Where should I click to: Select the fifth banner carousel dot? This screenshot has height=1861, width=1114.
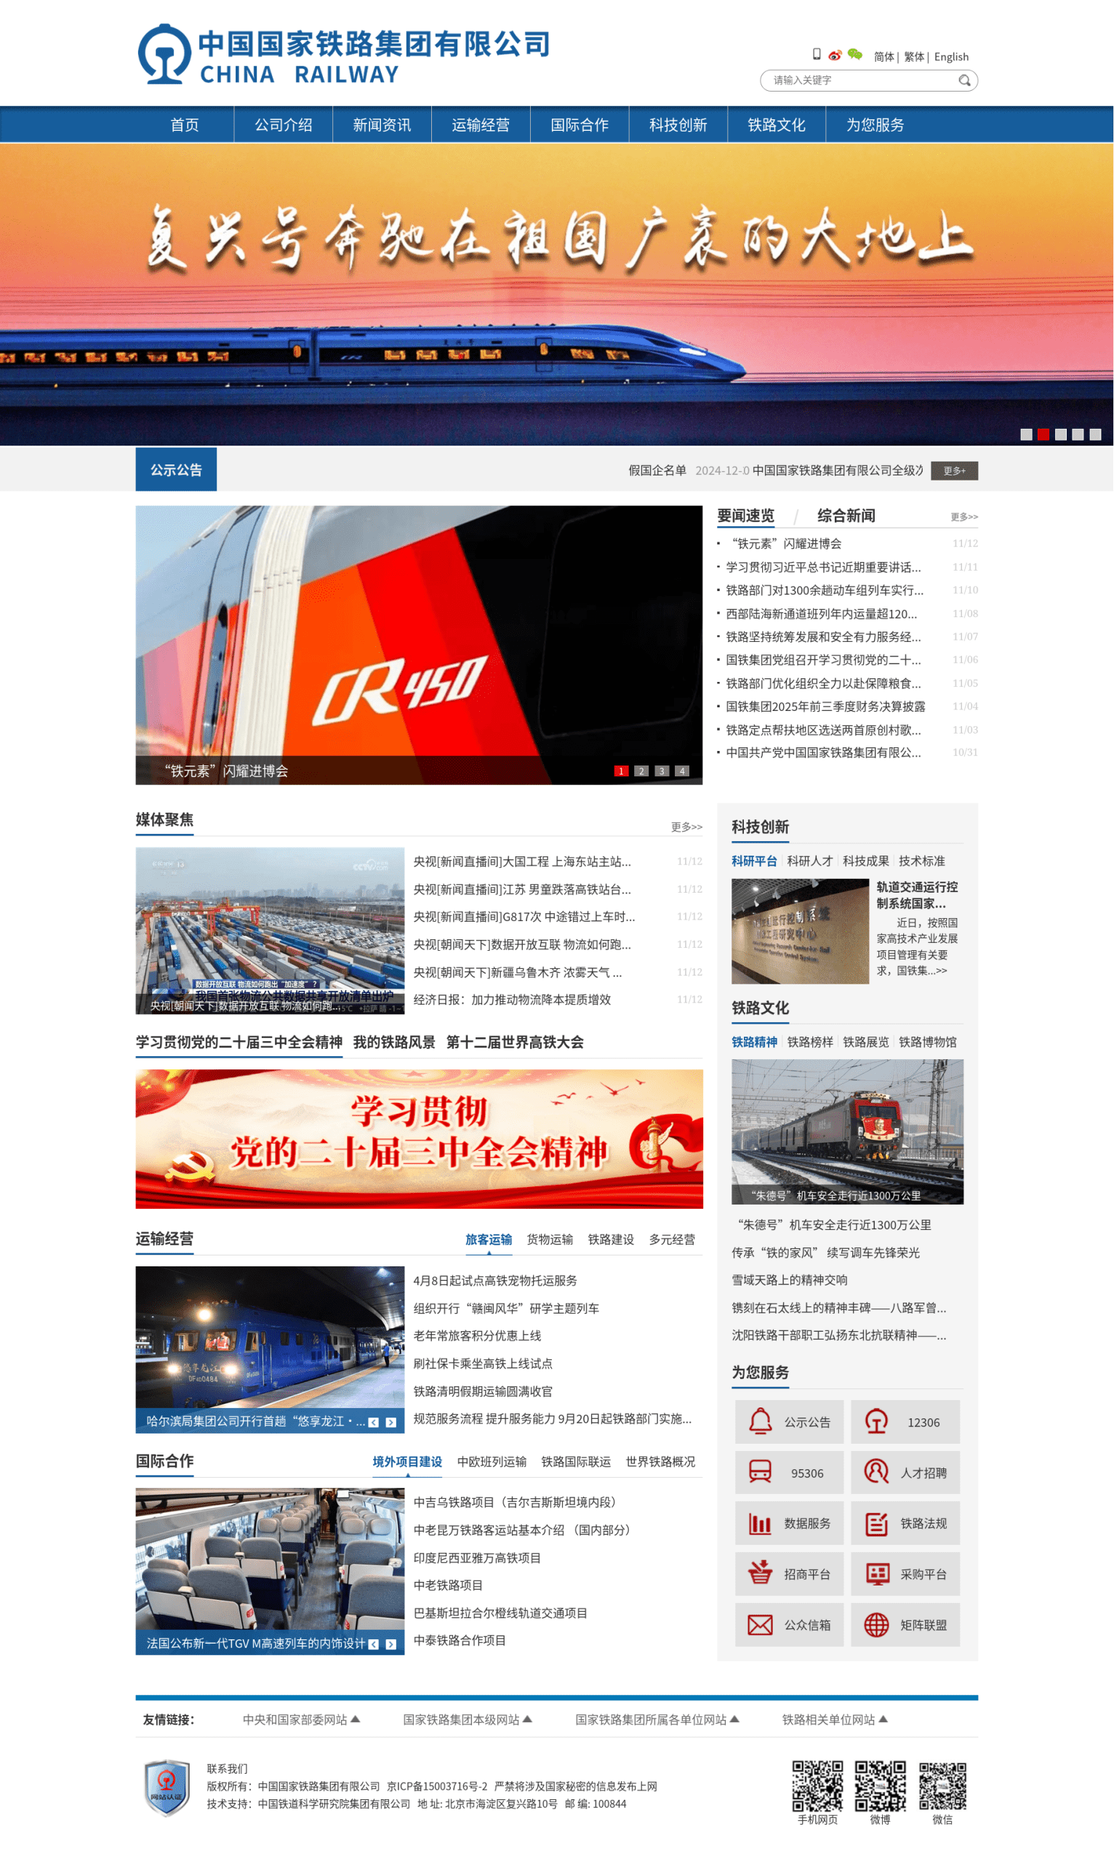[x=1095, y=435]
